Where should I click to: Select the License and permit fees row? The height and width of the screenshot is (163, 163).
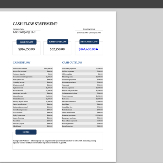point(82,90)
